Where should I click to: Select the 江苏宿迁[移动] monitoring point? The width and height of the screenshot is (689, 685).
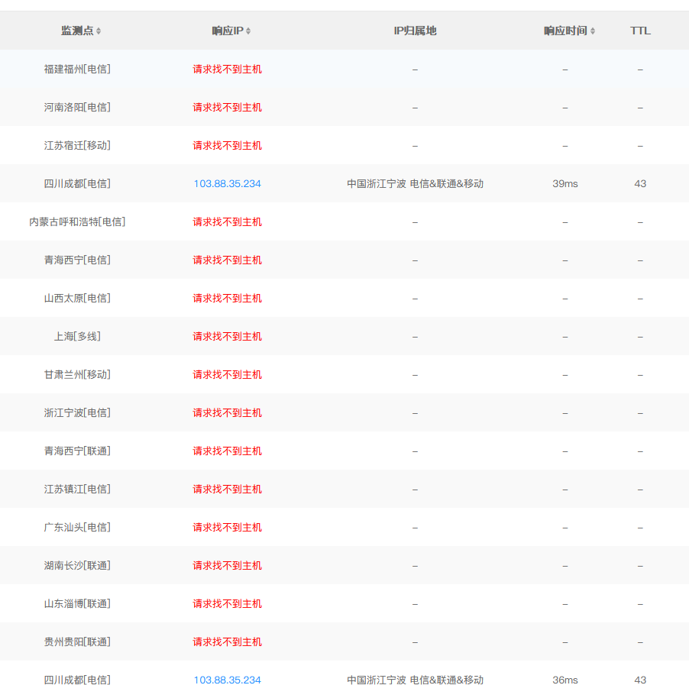pos(77,145)
